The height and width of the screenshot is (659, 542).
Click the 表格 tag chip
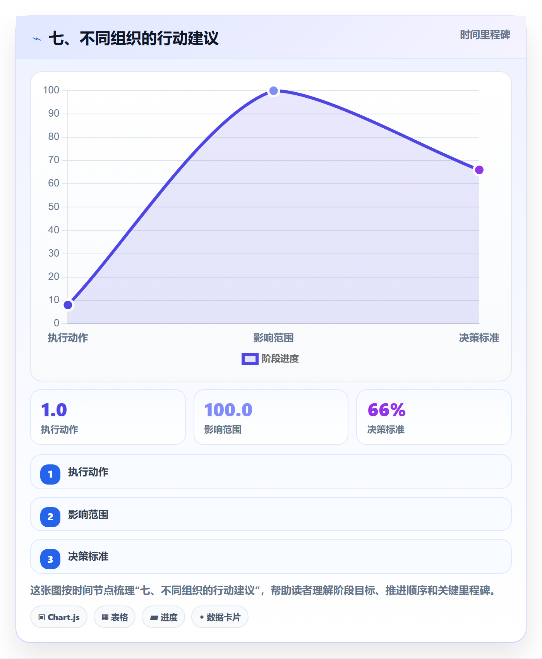click(115, 617)
